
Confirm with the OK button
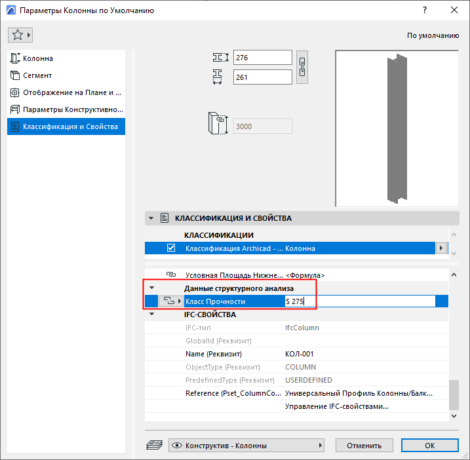(x=429, y=446)
